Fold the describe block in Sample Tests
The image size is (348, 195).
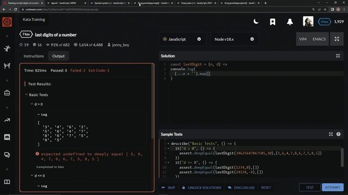(x=168, y=144)
